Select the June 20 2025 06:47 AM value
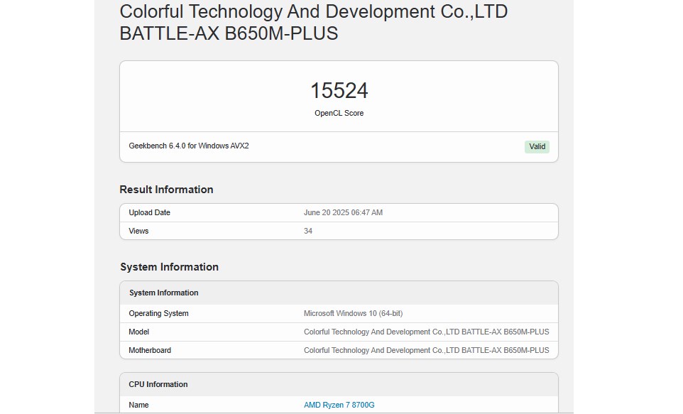This screenshot has height=414, width=683. [x=343, y=212]
